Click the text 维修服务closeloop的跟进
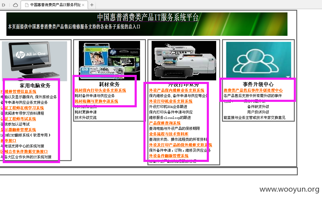This screenshot has width=322, height=198. click(x=170, y=117)
